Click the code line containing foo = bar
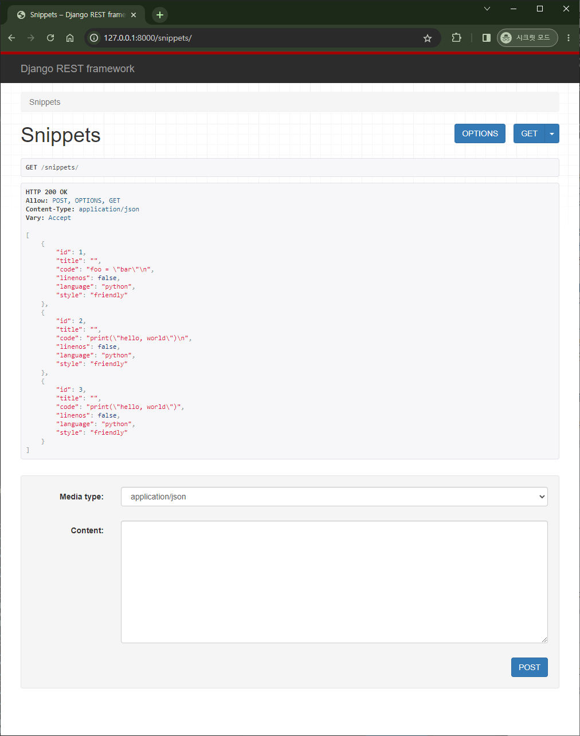The width and height of the screenshot is (580, 736). [x=105, y=269]
